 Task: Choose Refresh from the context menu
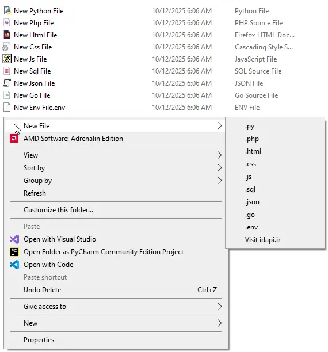115,193
